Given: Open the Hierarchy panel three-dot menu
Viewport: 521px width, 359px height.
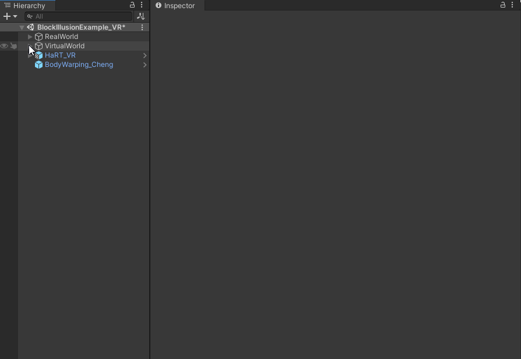Looking at the screenshot, I should click(142, 5).
